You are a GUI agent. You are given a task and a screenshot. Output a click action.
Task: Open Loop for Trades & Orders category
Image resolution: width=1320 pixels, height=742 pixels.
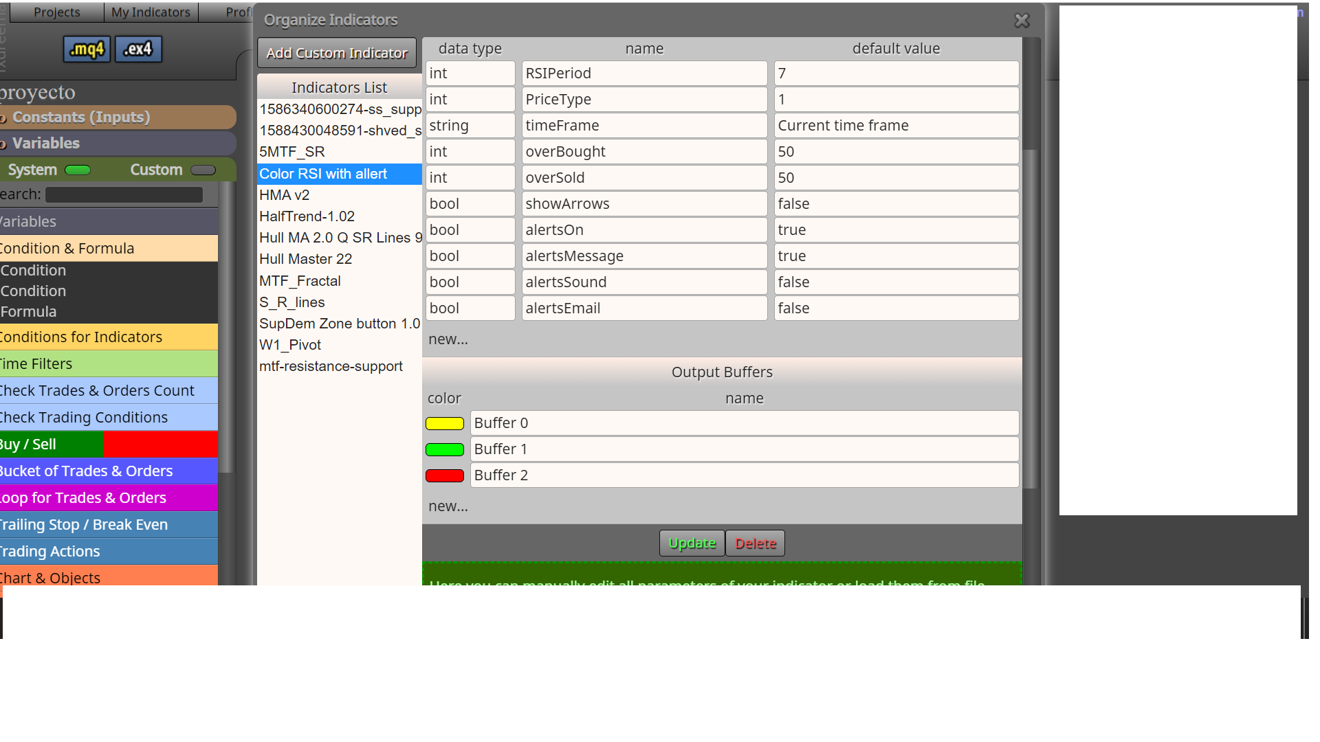109,498
